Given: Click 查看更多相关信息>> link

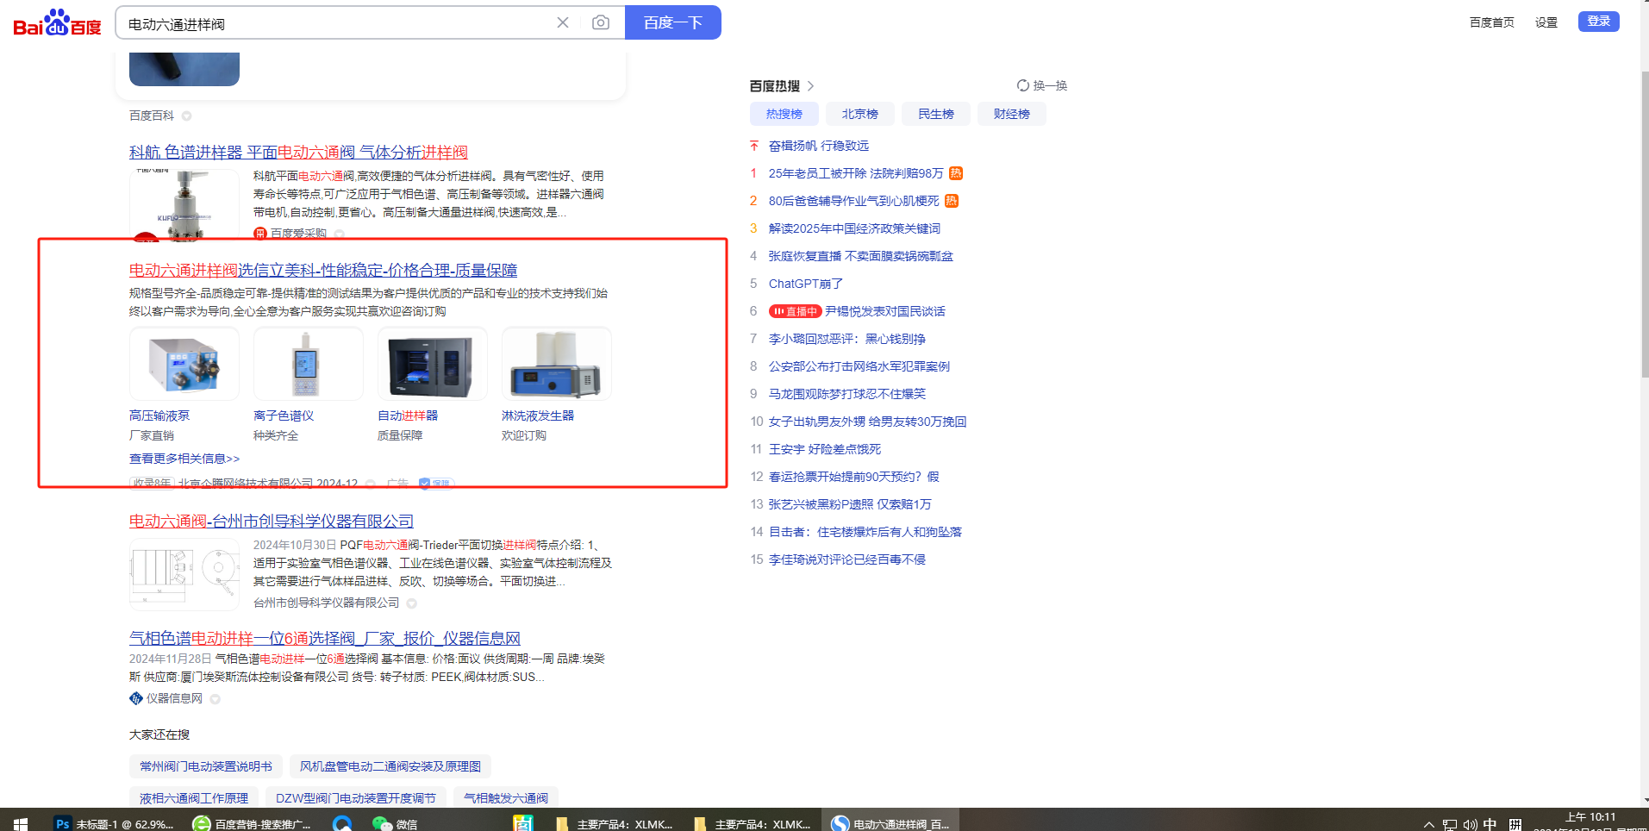Looking at the screenshot, I should 184,459.
